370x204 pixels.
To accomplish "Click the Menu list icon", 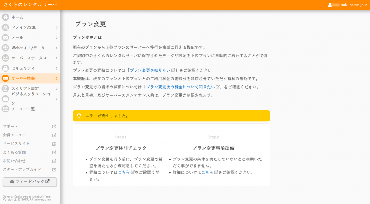I will click(x=5, y=109).
